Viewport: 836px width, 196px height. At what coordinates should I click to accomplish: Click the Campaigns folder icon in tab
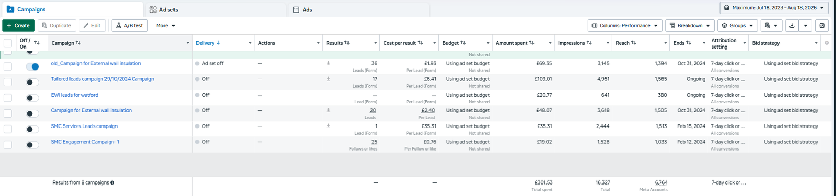pyautogui.click(x=10, y=9)
